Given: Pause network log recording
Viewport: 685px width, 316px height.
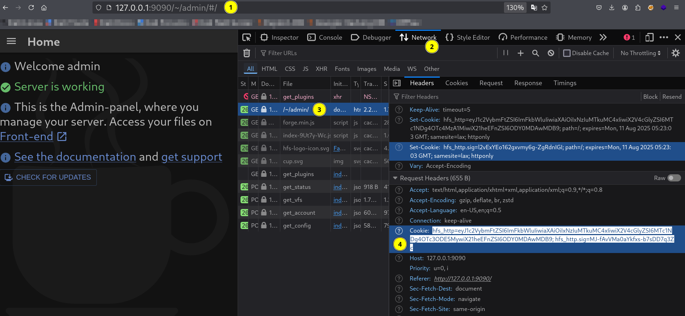Looking at the screenshot, I should click(506, 53).
